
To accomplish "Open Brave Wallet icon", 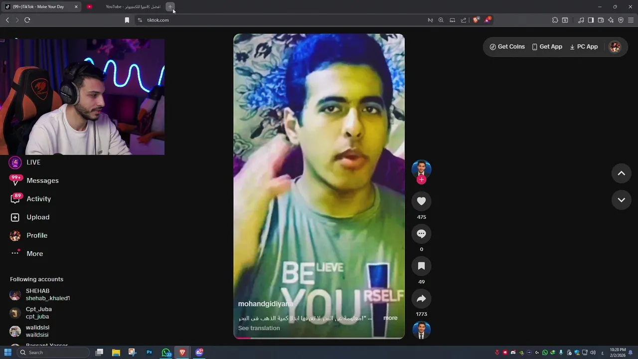I will coord(601,20).
